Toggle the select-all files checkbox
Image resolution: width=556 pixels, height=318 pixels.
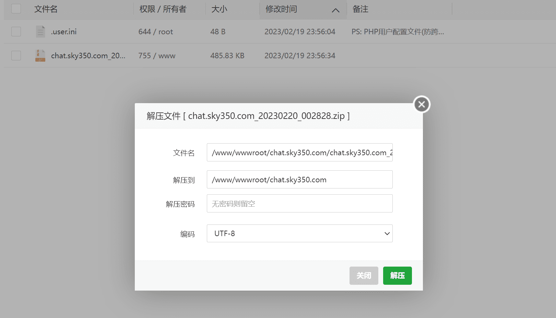(16, 9)
